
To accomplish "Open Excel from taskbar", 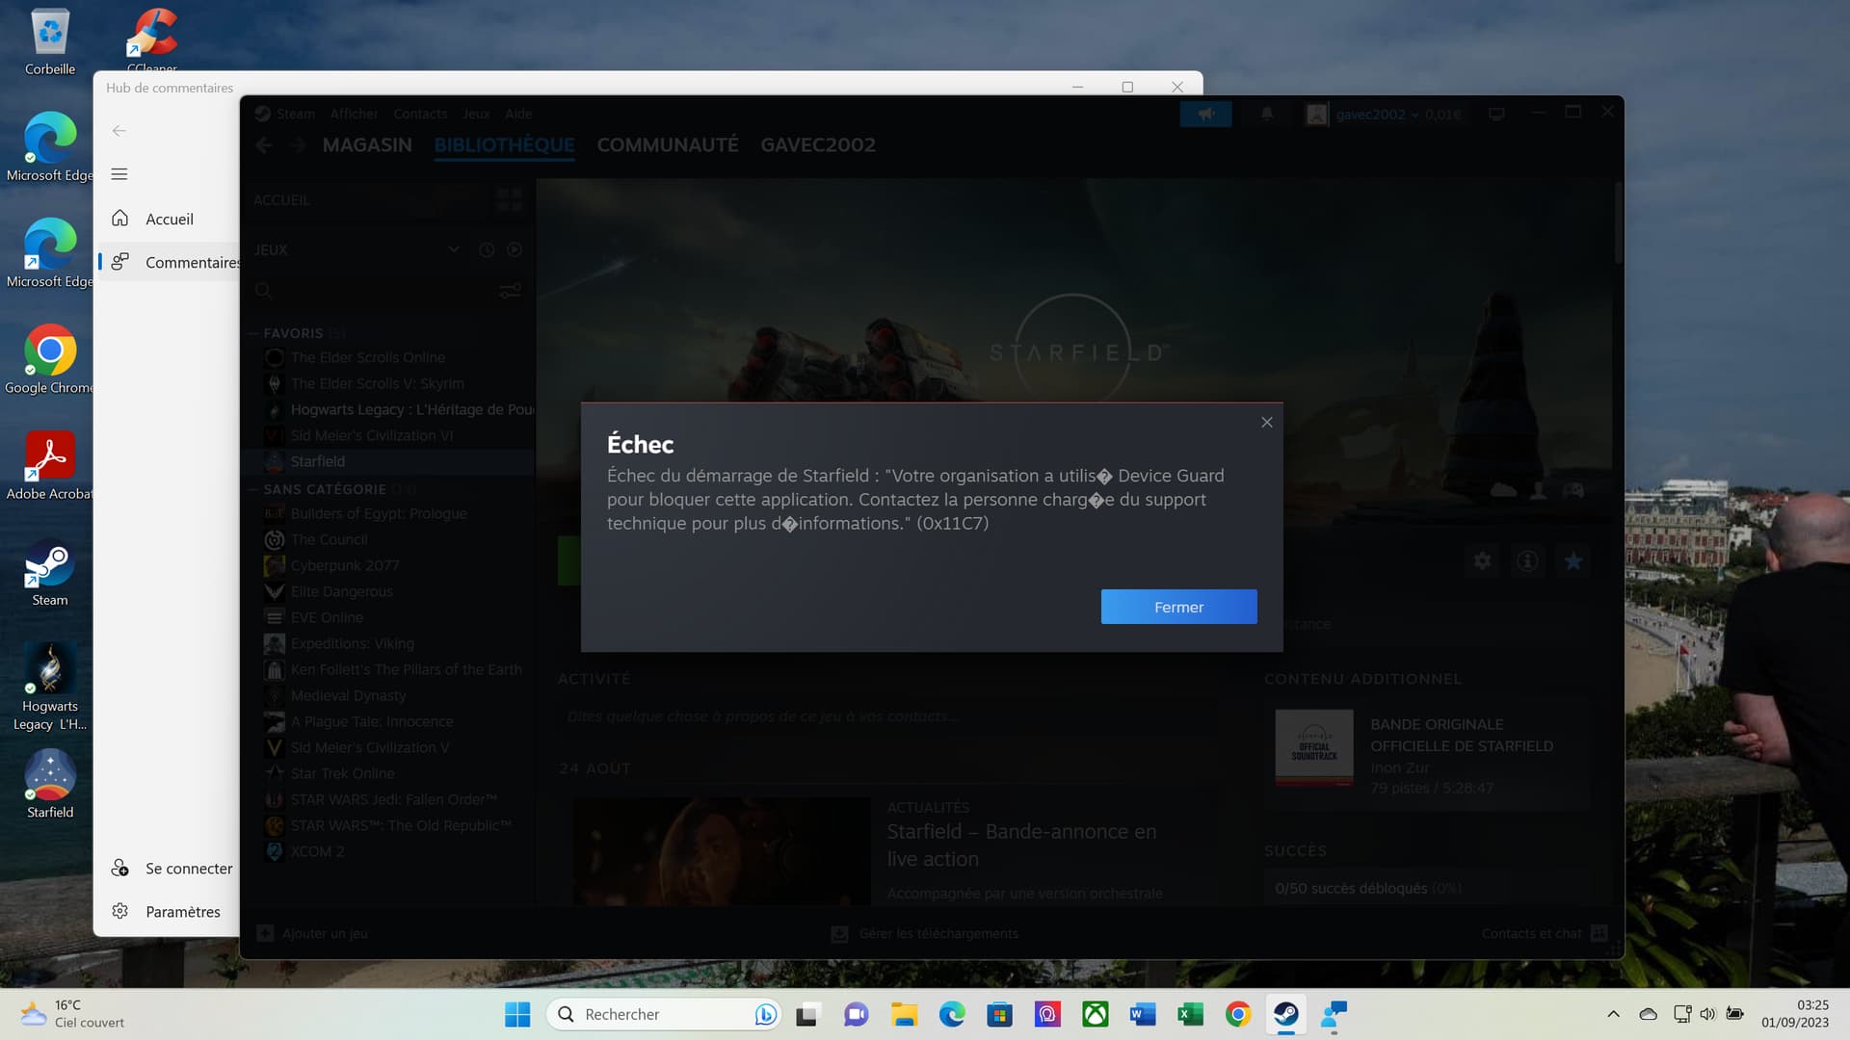I will click(1190, 1014).
